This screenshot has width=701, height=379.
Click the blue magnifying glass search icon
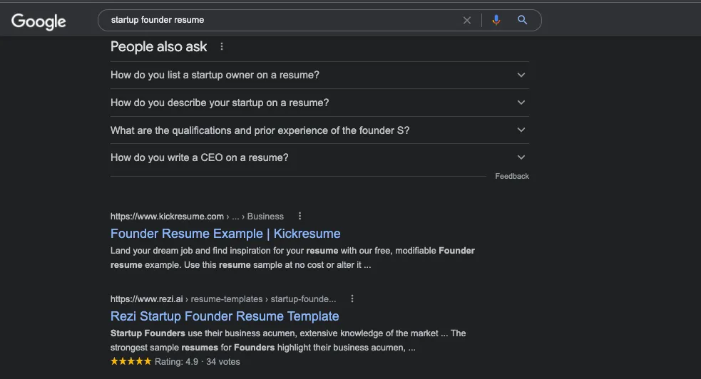click(x=522, y=20)
